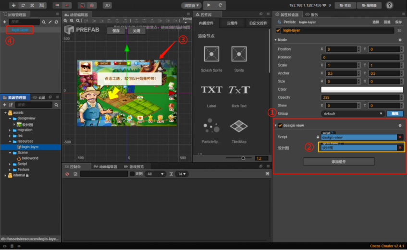Toggle the 正则 regex checkbox in console
Screen dimensions: 408x250
(x=132, y=174)
